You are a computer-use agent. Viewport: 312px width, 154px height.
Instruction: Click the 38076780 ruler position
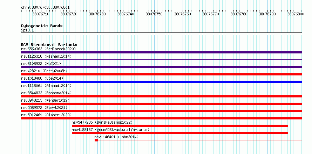[x=239, y=14]
